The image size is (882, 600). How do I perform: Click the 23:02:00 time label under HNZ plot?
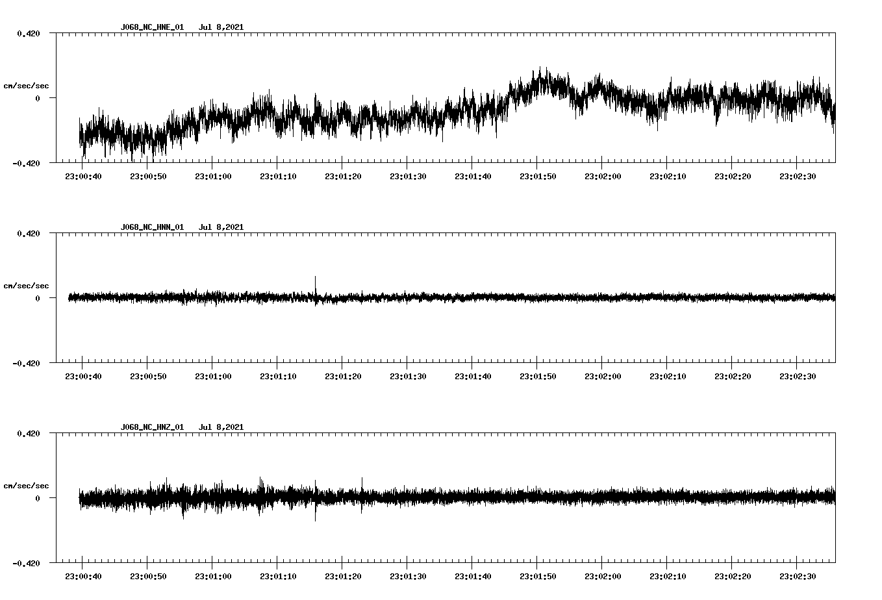(602, 577)
